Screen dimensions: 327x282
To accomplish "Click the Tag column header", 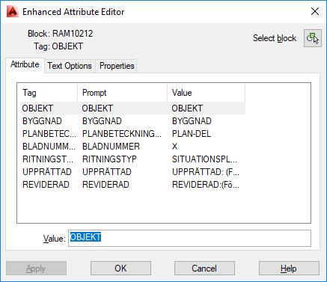I will coord(47,93).
